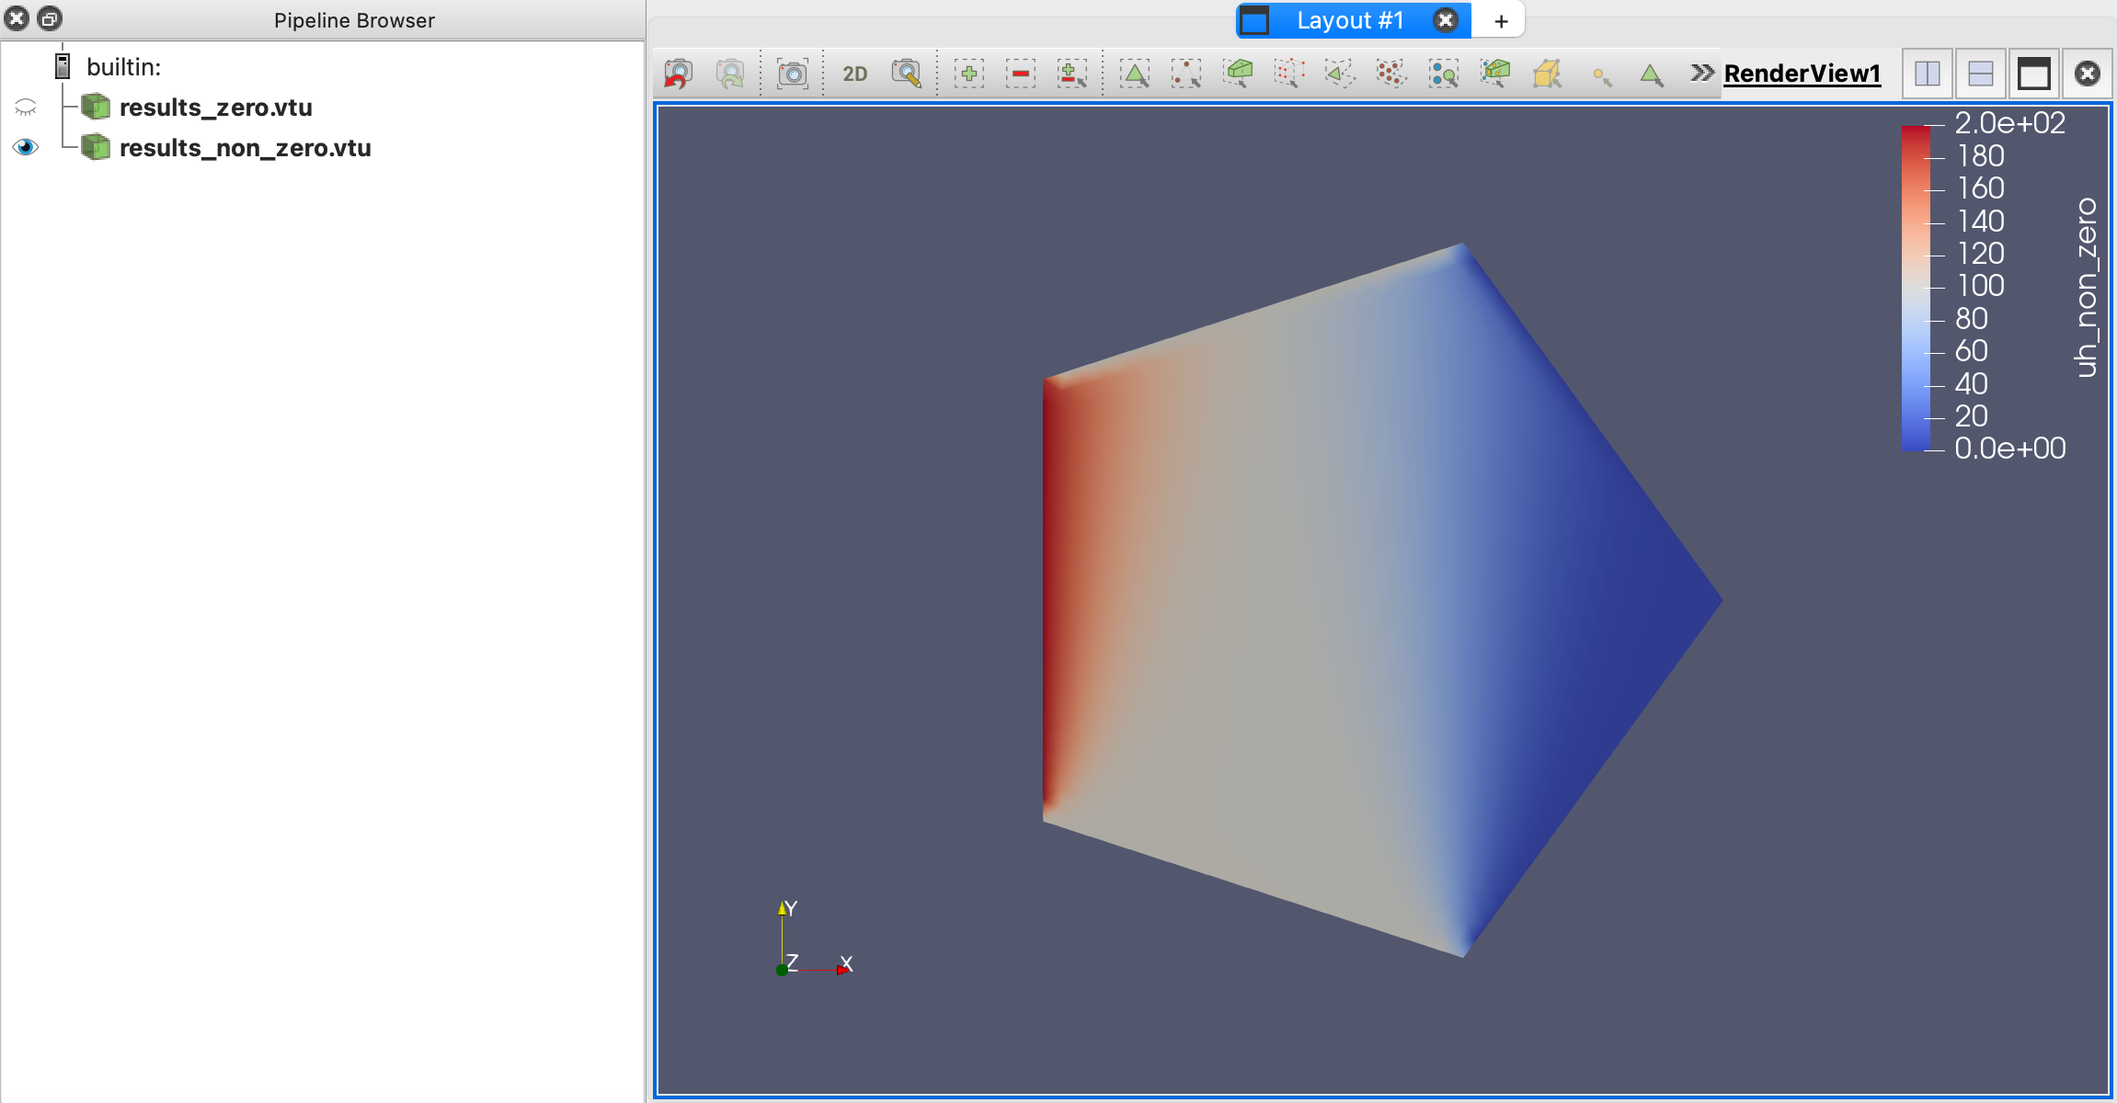Screen dimensions: 2117x1103
Task: Split the view horizontally (left-right)
Action: pyautogui.click(x=1928, y=74)
